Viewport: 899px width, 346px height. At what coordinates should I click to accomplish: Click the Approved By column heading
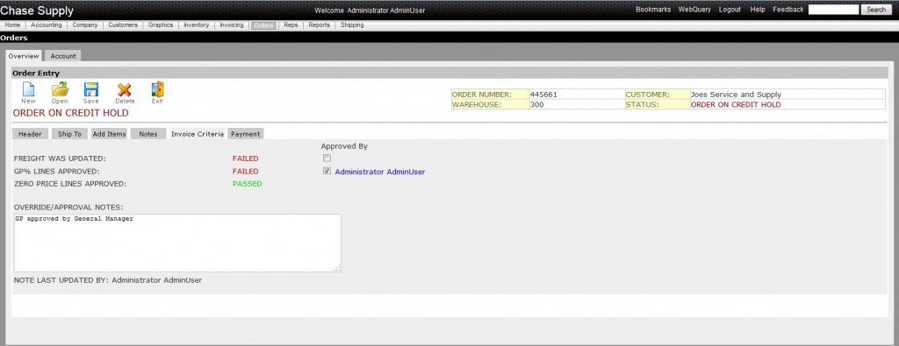344,146
